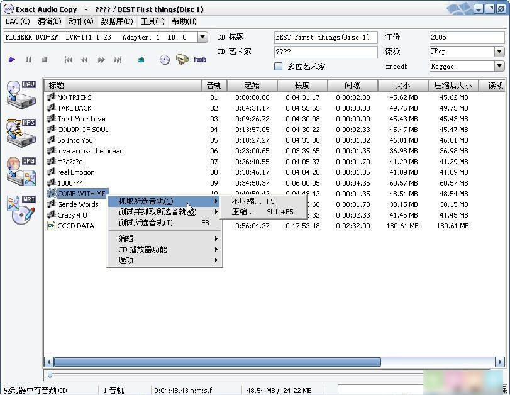Viewport: 510px width, 395px height.
Task: Skip to next track button
Action: coord(118,60)
